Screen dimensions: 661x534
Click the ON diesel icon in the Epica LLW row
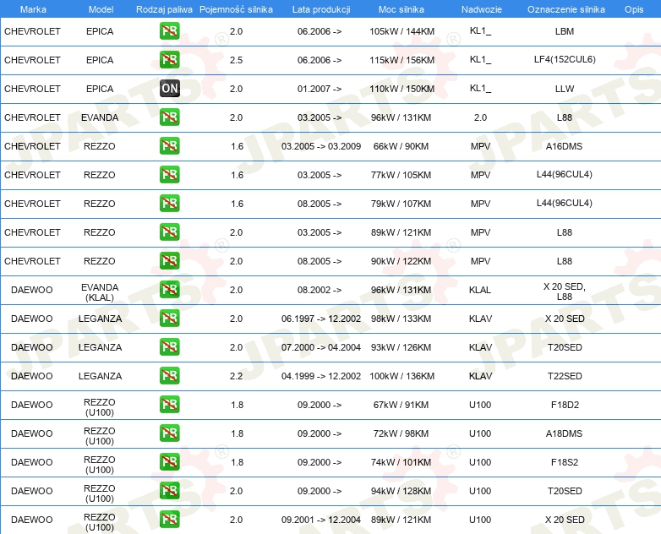(x=169, y=89)
